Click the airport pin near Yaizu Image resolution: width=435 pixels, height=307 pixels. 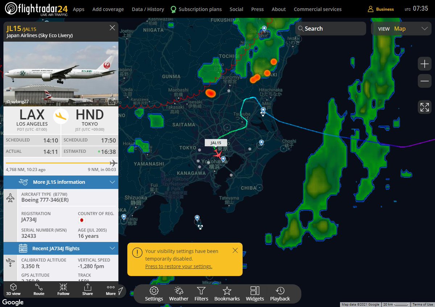point(124,217)
